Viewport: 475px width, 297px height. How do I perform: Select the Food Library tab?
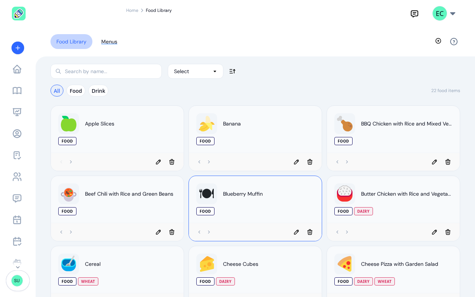coord(71,42)
